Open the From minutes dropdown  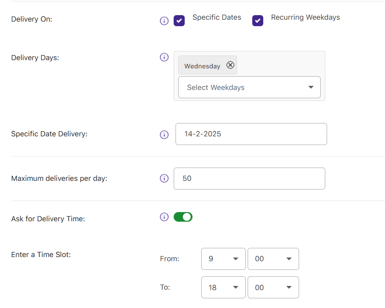coord(273,259)
